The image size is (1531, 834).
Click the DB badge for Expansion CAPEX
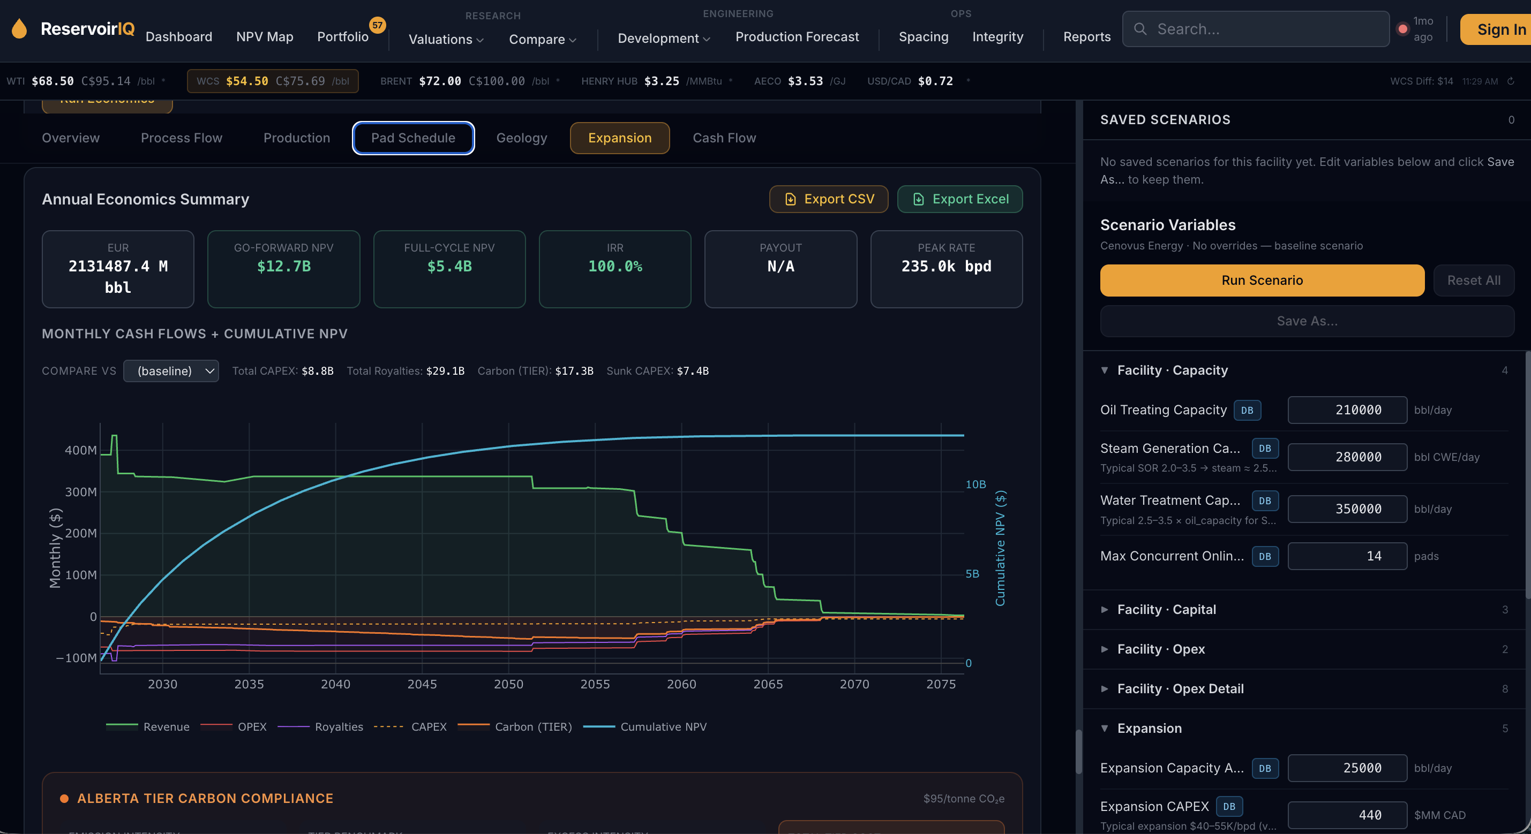coord(1229,806)
